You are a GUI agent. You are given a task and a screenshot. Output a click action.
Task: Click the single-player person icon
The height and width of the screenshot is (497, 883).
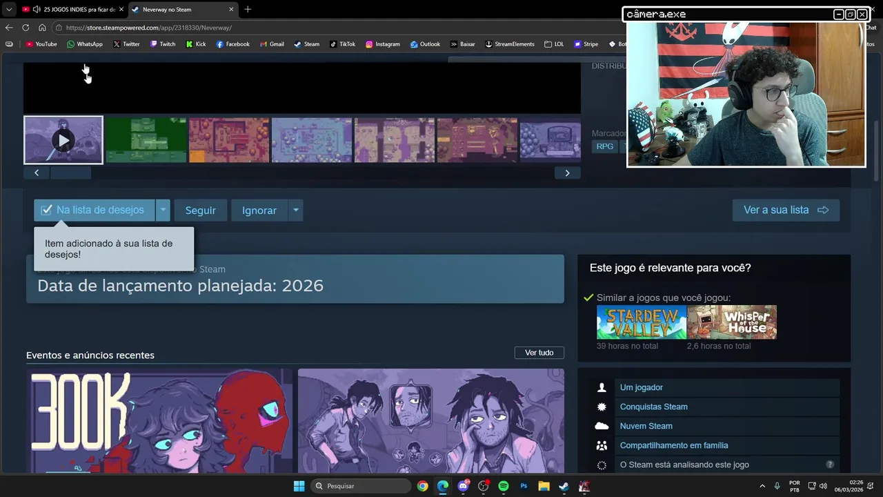[x=602, y=387]
